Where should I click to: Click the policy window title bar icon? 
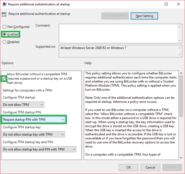(5, 4)
